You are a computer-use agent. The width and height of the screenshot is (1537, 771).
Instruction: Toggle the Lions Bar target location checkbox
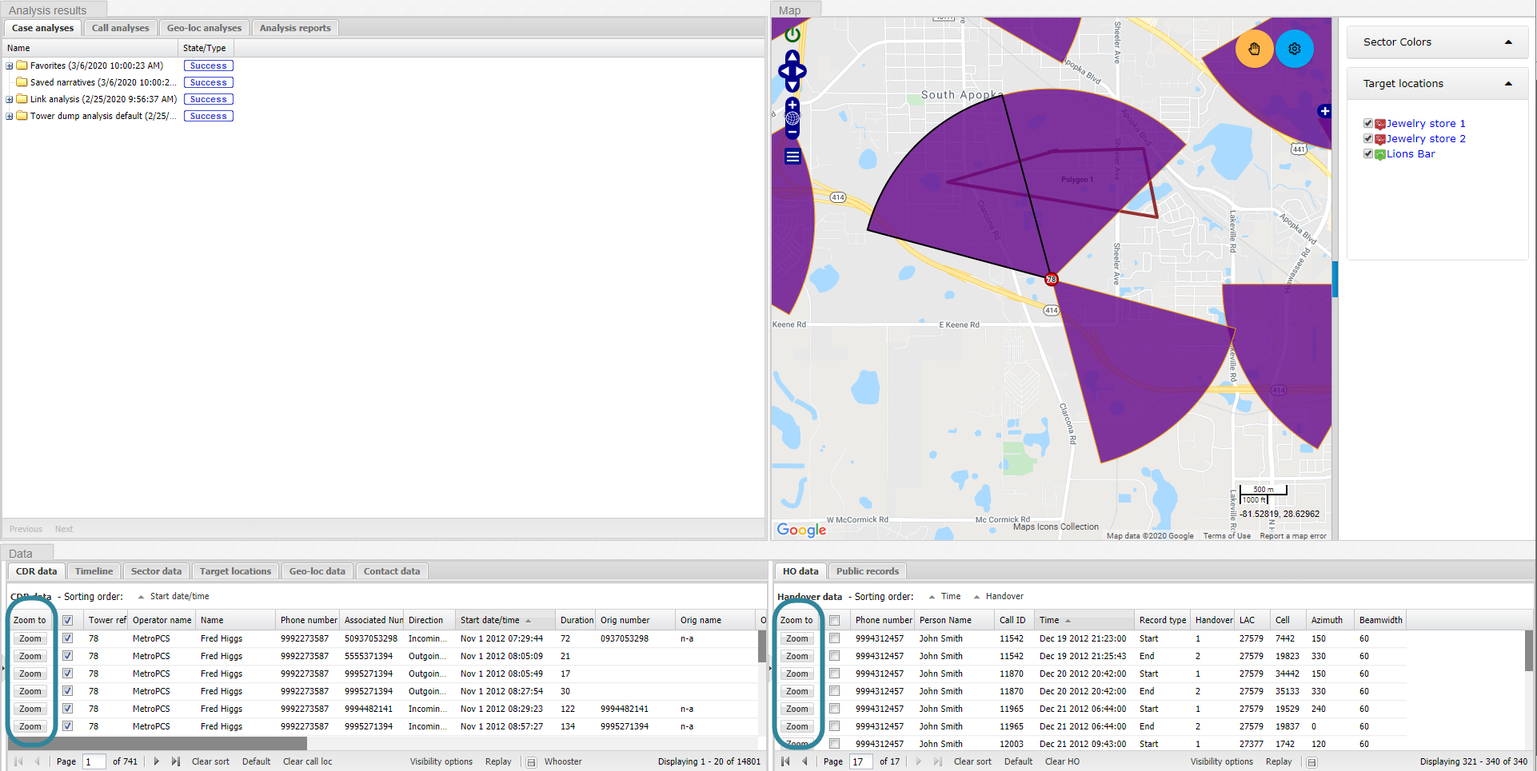pos(1367,153)
